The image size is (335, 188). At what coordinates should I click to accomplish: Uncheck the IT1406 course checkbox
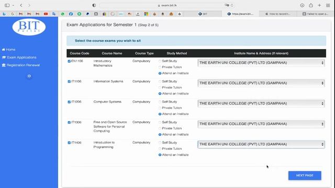[x=69, y=143]
